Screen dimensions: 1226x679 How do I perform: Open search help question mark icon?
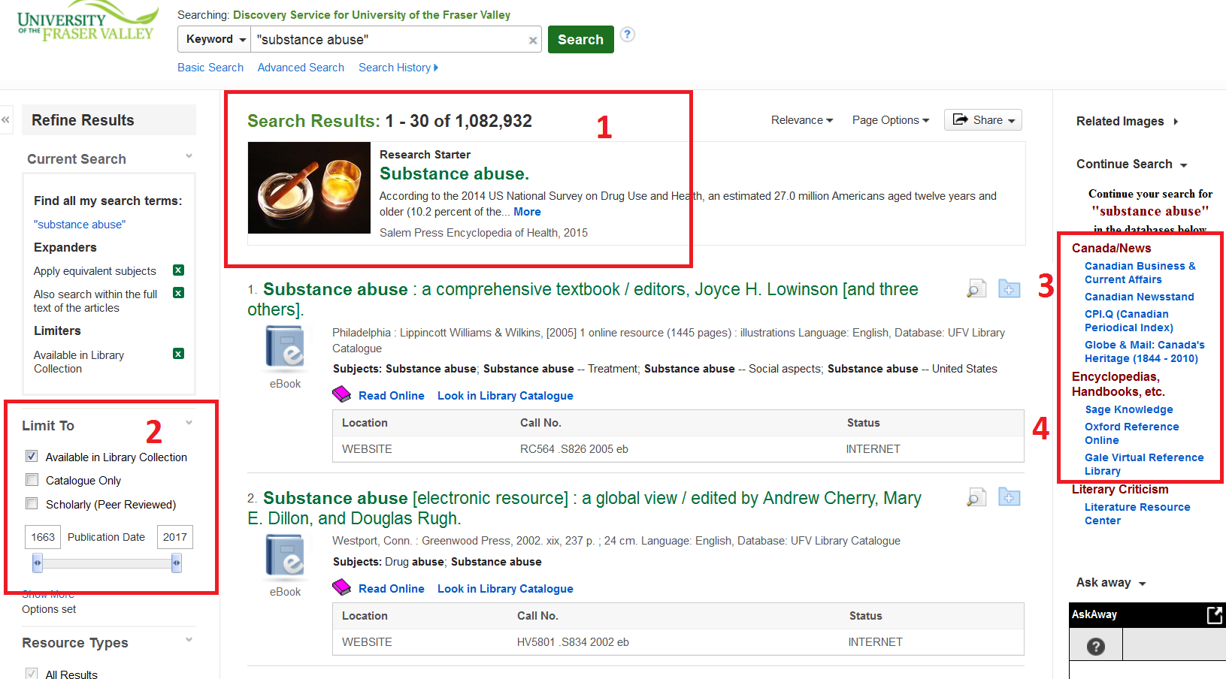[x=628, y=35]
